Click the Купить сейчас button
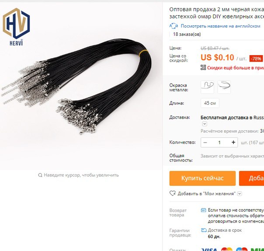This screenshot has width=264, height=251. tap(202, 178)
